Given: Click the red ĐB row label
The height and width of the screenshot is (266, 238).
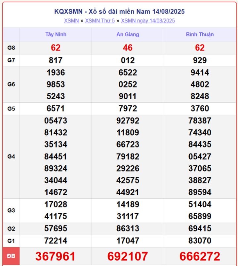Looking at the screenshot, I should [11, 256].
